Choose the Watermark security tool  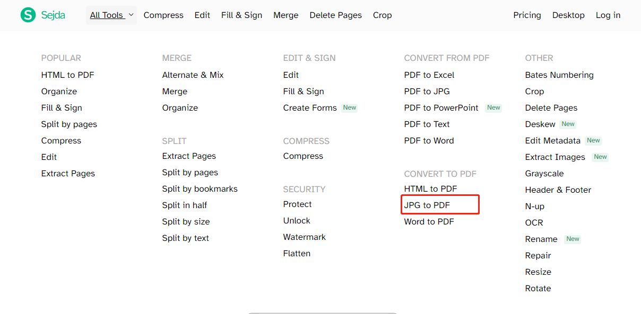click(x=305, y=237)
